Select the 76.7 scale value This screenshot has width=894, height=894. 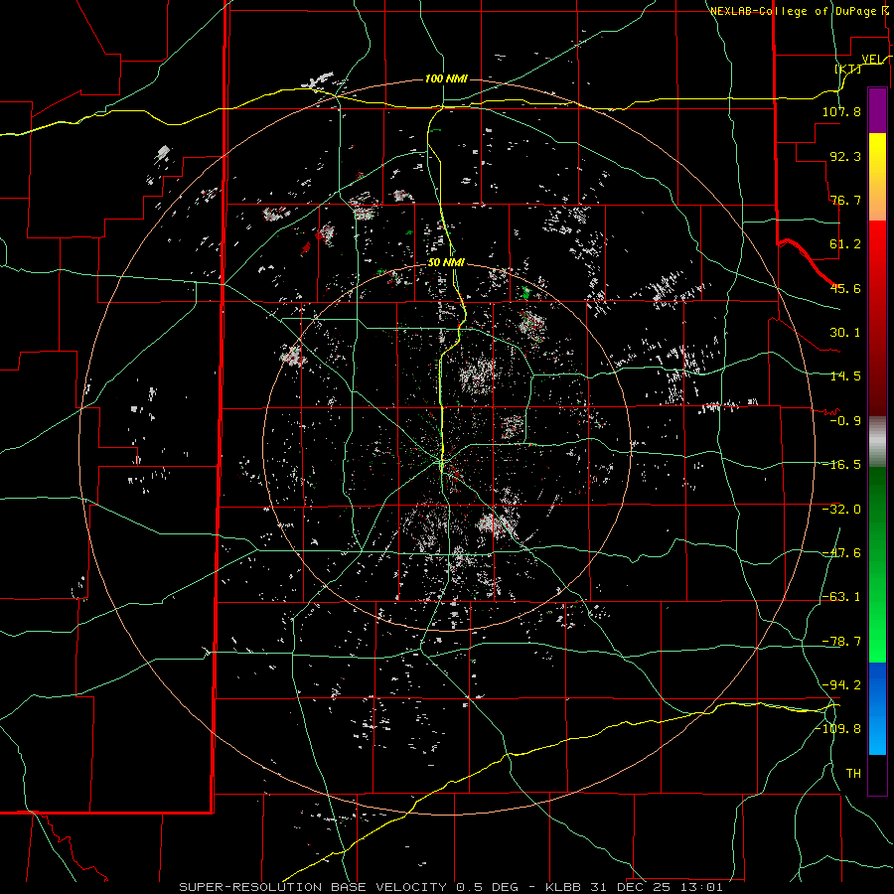pos(845,200)
